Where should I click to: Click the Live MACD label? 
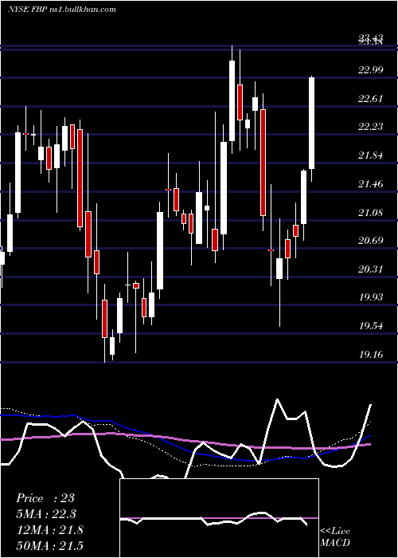tap(335, 536)
